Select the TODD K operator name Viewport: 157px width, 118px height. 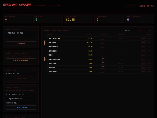point(51,55)
